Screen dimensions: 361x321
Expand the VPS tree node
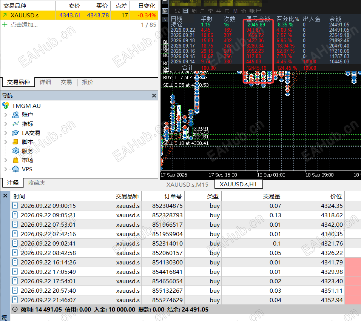6,169
